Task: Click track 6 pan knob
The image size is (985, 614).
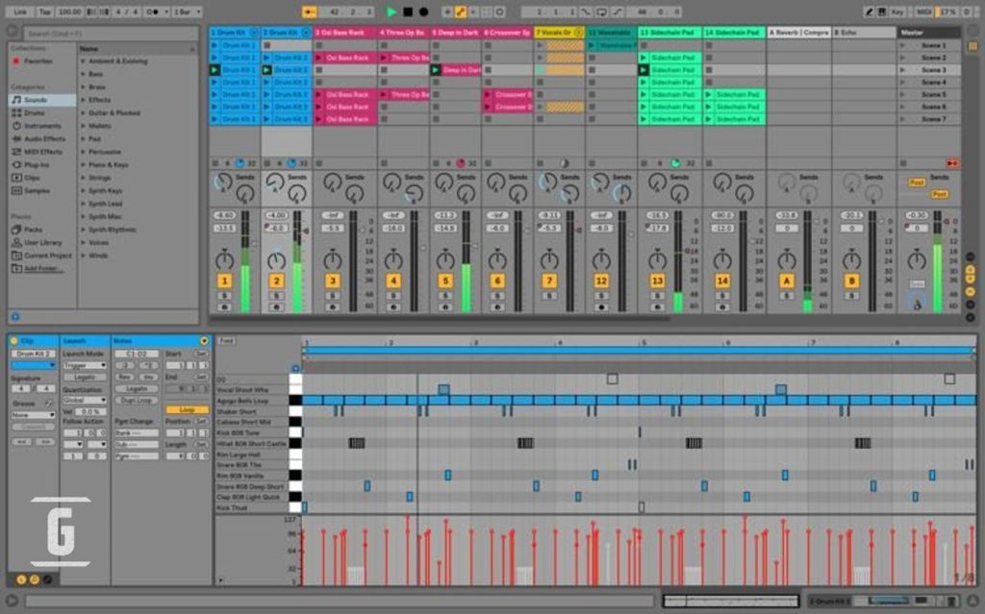Action: click(497, 259)
